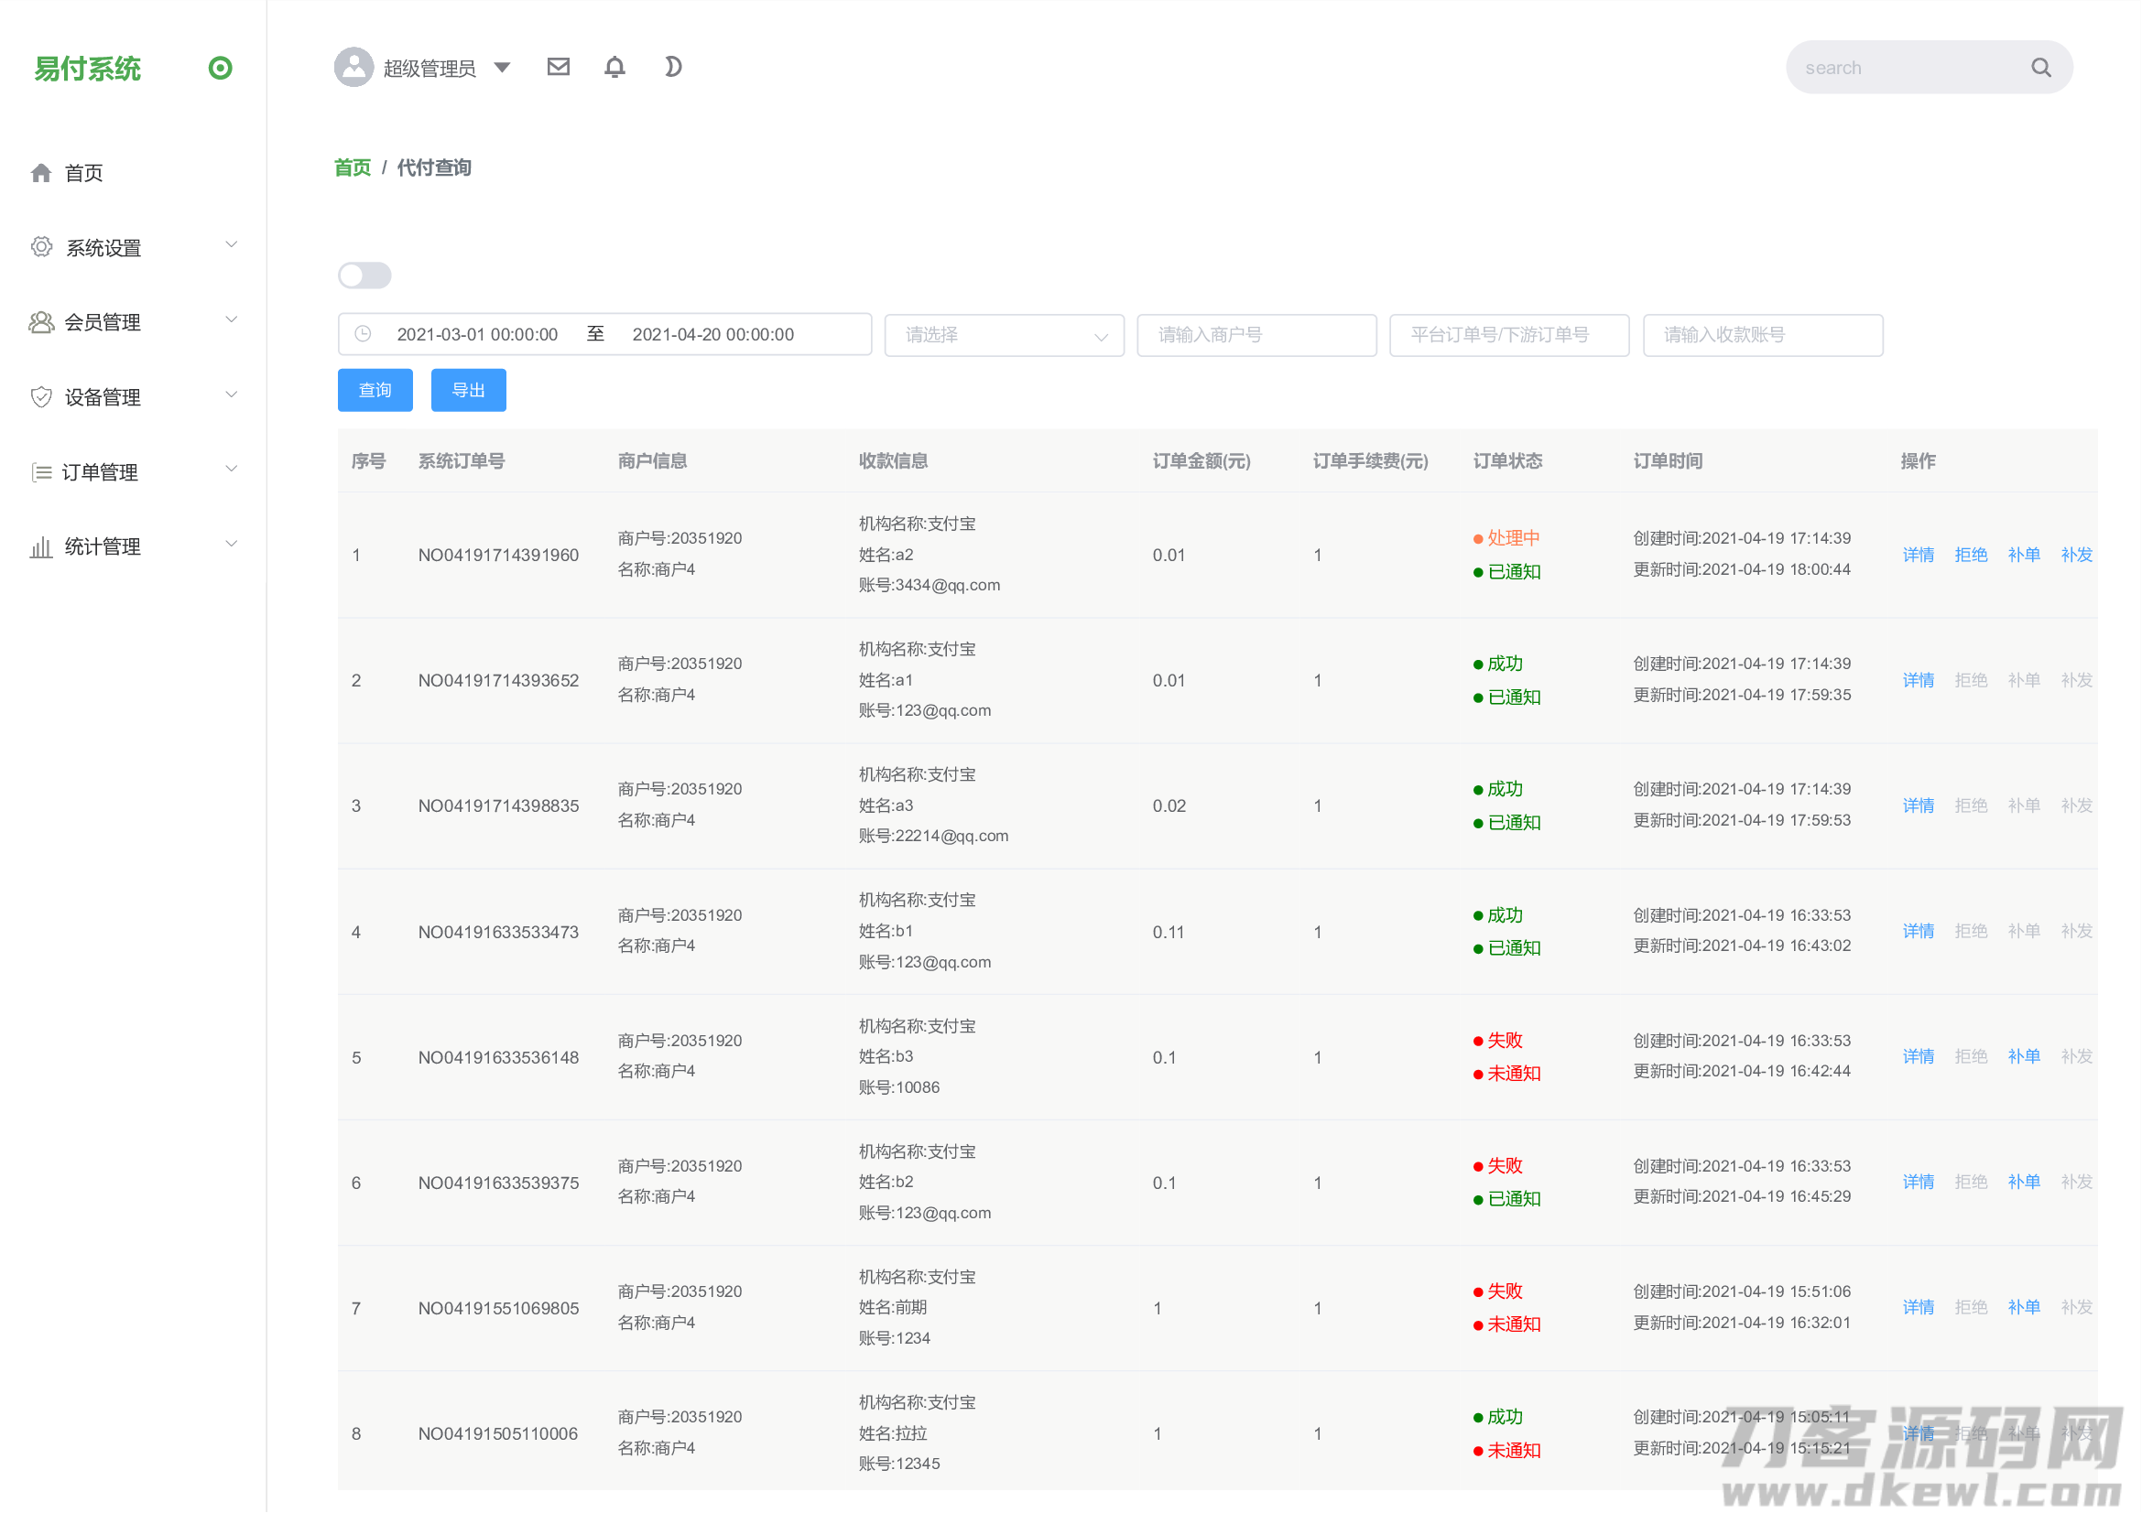
Task: Click the green sidebar collapse circle icon
Action: 220,68
